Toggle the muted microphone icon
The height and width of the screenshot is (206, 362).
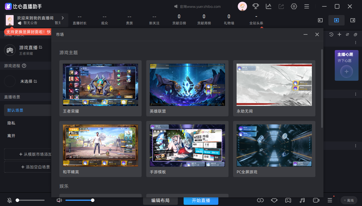10,200
